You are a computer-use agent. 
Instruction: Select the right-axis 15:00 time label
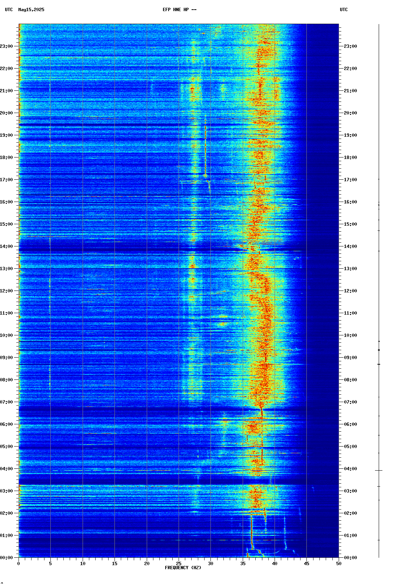351,224
